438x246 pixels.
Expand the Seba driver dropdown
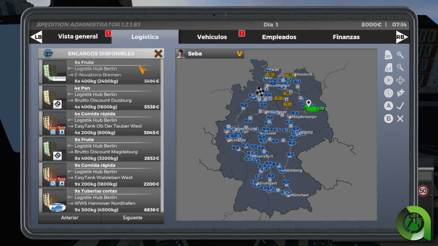pos(240,54)
